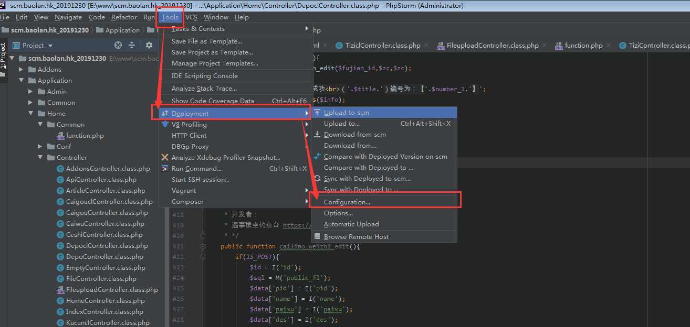Choose Analyze Xdebug Profiler Snapshot

235,158
